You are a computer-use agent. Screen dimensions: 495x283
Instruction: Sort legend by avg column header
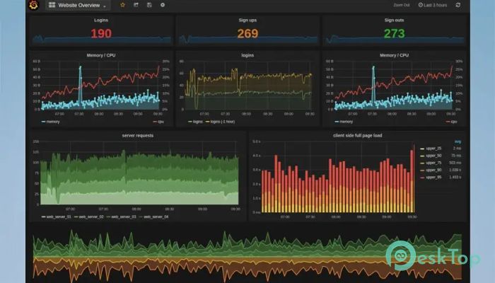[458, 141]
